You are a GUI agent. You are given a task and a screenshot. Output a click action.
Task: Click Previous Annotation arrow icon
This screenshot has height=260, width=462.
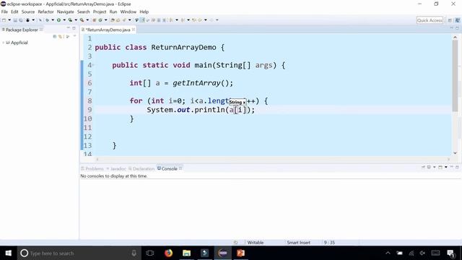pyautogui.click(x=183, y=20)
